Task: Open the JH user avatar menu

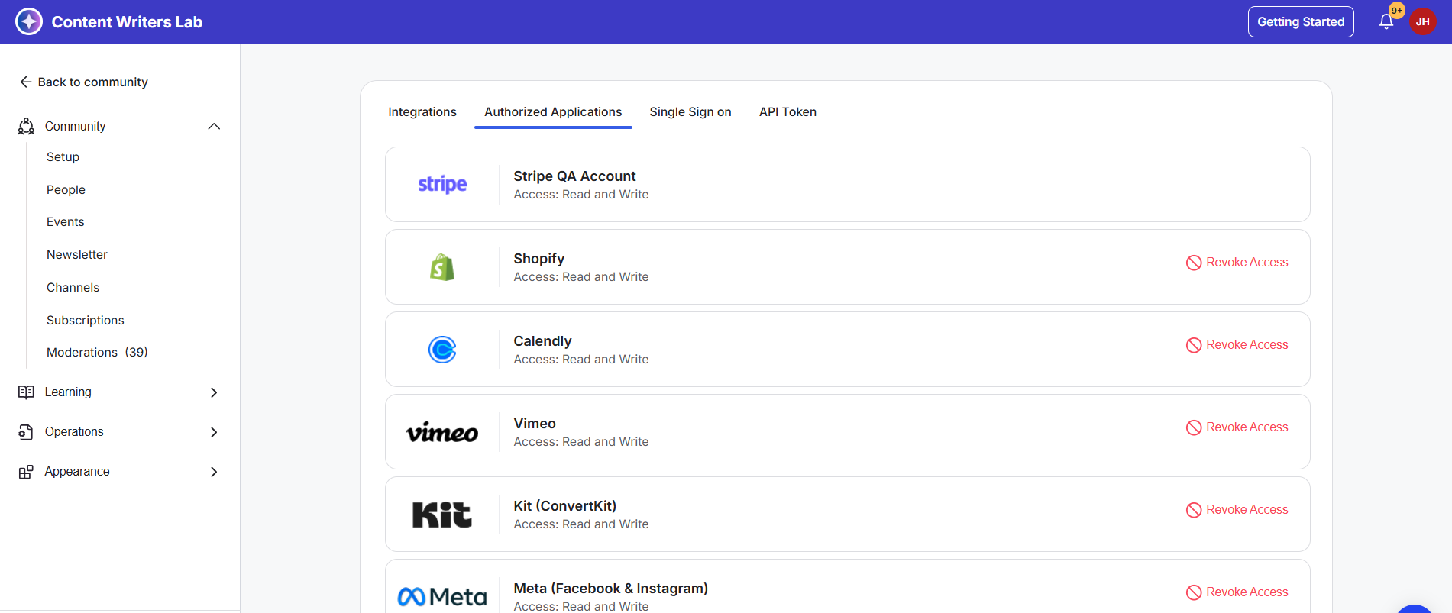Action: [x=1422, y=21]
